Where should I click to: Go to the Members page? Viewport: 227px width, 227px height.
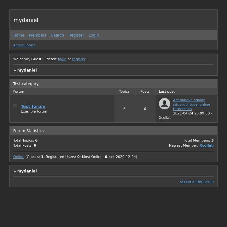(38, 35)
